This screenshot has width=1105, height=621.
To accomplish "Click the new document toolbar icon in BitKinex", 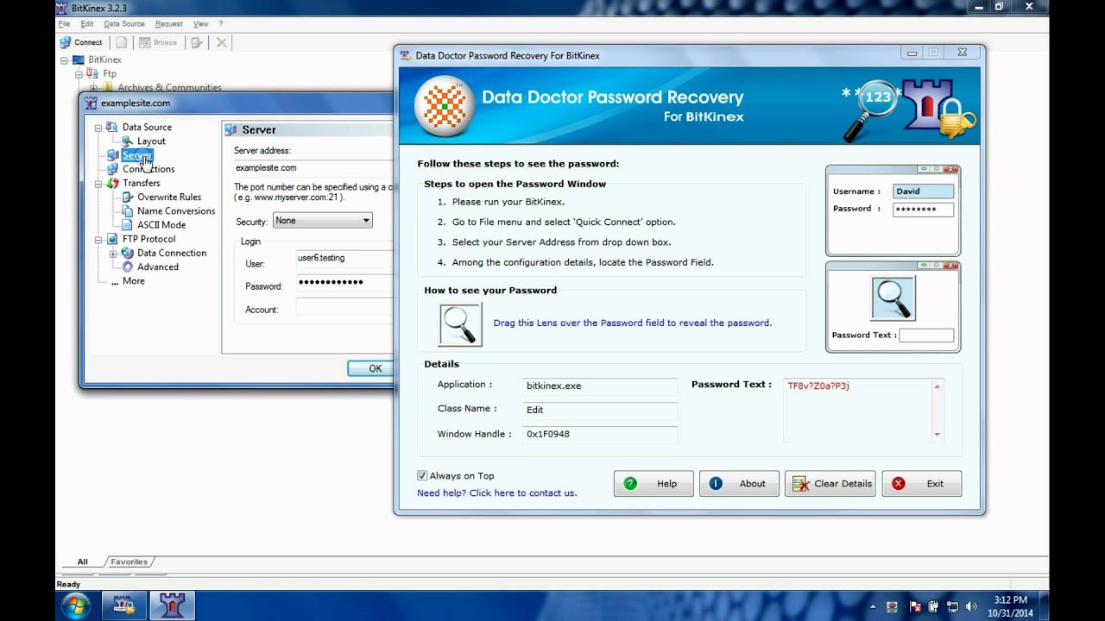I will pyautogui.click(x=122, y=42).
